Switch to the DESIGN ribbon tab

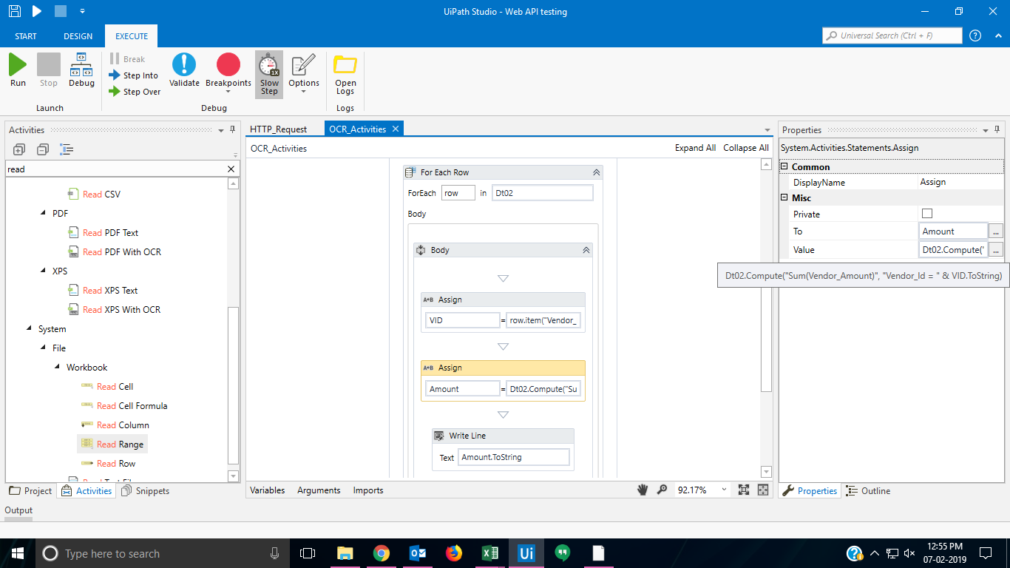(x=78, y=36)
